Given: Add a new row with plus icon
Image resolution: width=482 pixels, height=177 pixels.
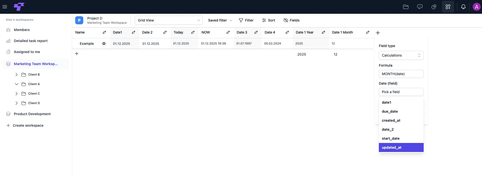Looking at the screenshot, I should [x=77, y=54].
